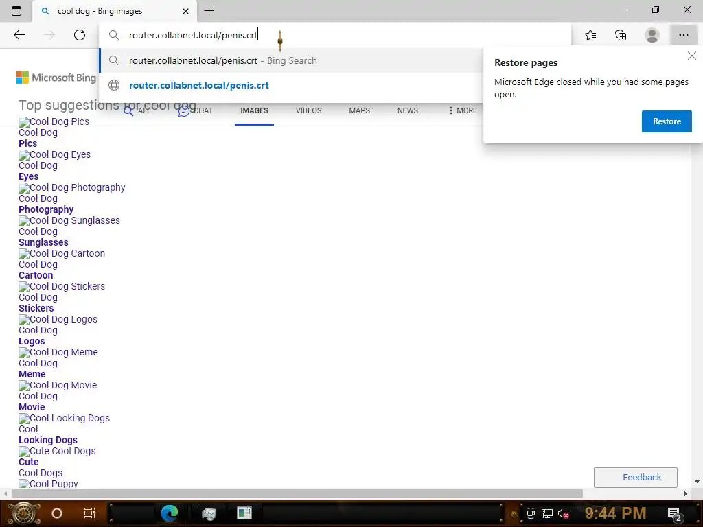This screenshot has width=703, height=527.
Task: Click the scroll left arrow
Action: pos(5,493)
